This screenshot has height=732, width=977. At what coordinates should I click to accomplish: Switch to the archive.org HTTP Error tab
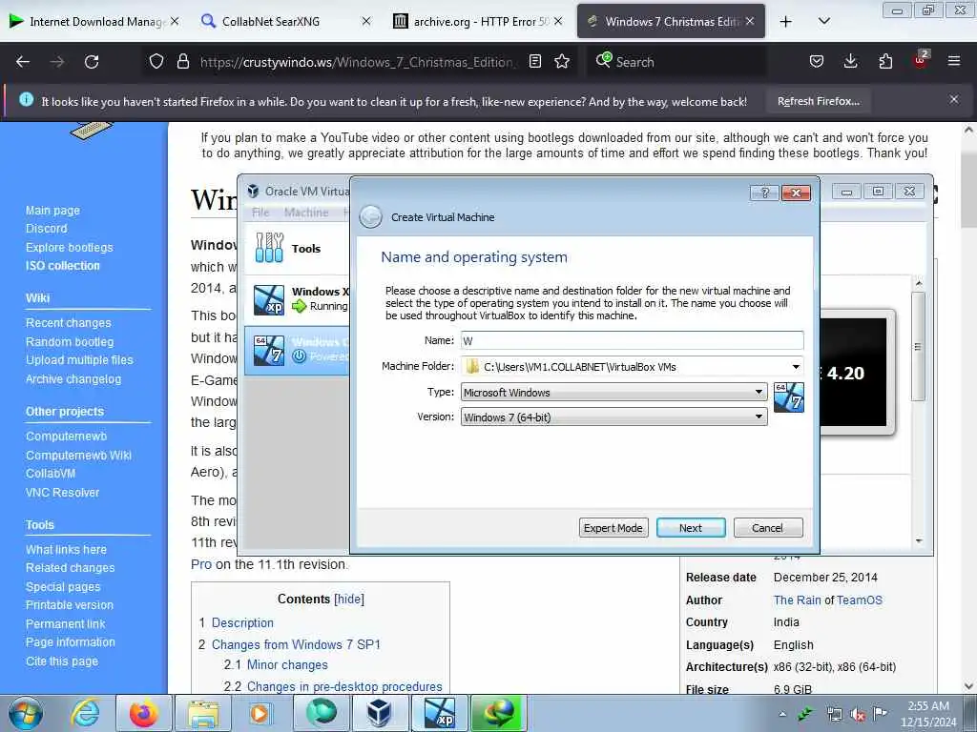[x=477, y=22]
